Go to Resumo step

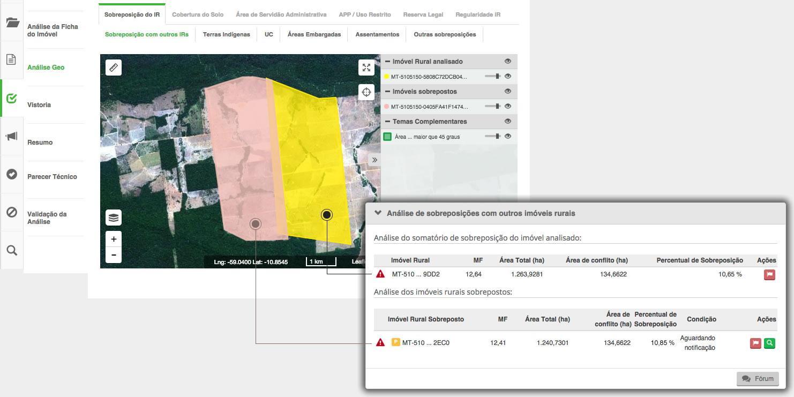coord(40,143)
